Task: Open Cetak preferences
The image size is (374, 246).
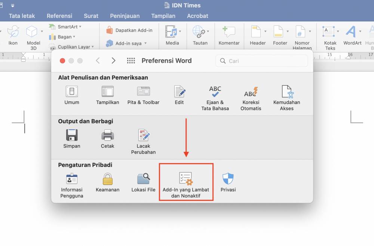Action: click(108, 139)
